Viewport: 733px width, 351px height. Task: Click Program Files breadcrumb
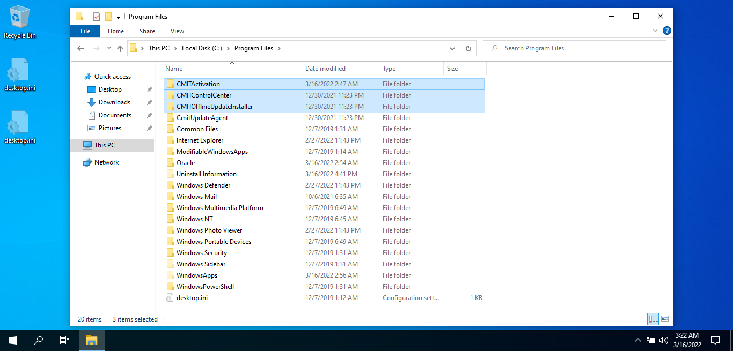coord(254,48)
